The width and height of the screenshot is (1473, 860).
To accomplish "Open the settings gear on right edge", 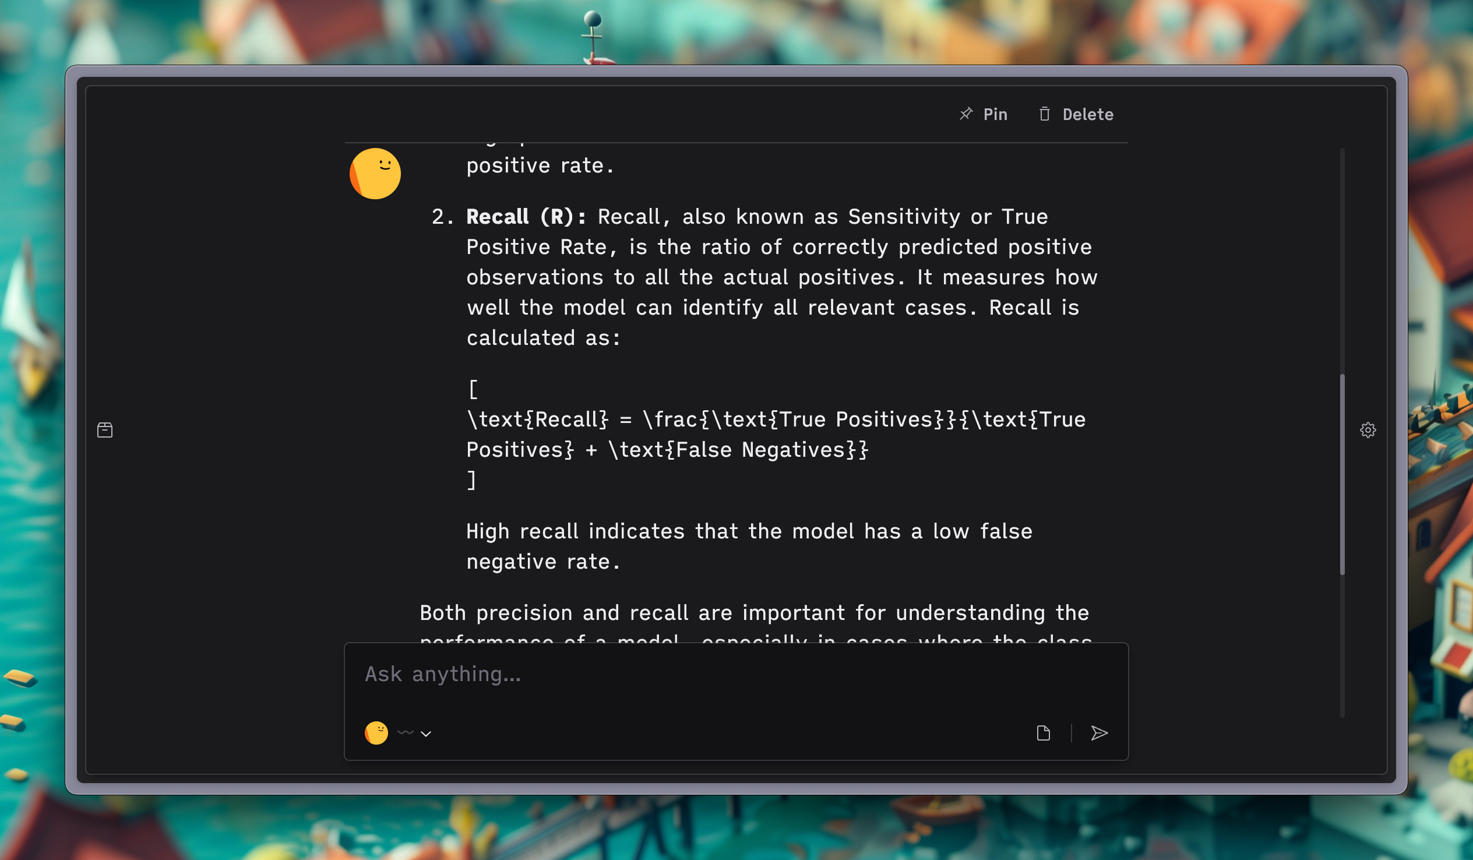I will [1367, 431].
